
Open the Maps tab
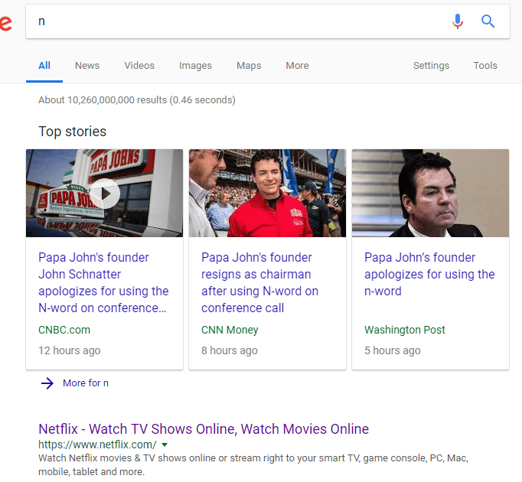coord(249,66)
